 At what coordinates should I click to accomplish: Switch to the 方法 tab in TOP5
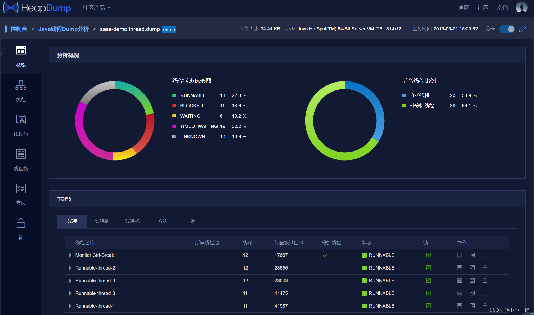tap(163, 221)
